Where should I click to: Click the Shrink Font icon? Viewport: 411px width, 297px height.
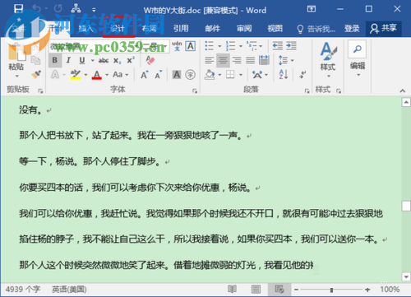click(x=159, y=75)
